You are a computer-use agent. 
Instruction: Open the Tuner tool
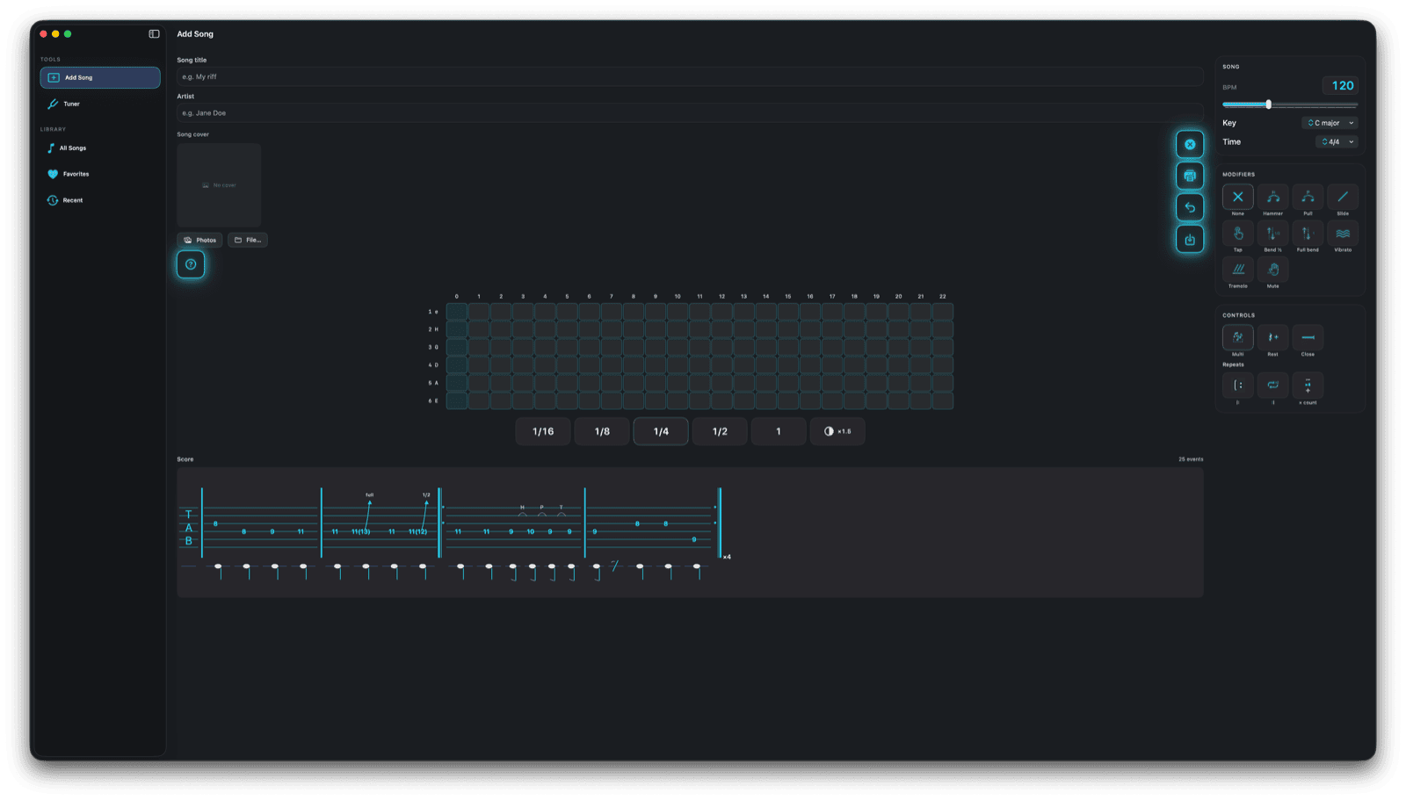[100, 104]
